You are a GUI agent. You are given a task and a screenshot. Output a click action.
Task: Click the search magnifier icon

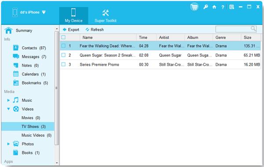tap(253, 29)
